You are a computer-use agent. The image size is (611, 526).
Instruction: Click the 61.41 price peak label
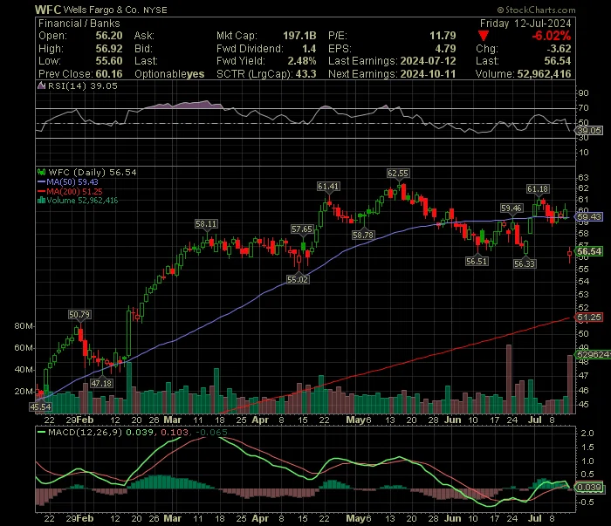pyautogui.click(x=328, y=187)
